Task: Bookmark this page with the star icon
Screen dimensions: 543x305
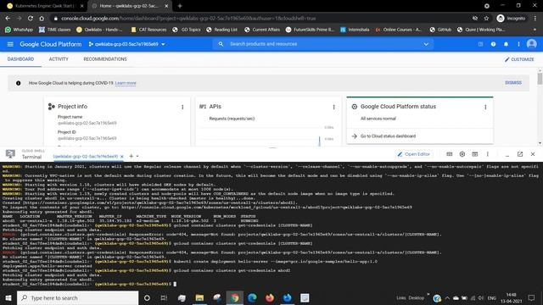Action: pos(486,18)
